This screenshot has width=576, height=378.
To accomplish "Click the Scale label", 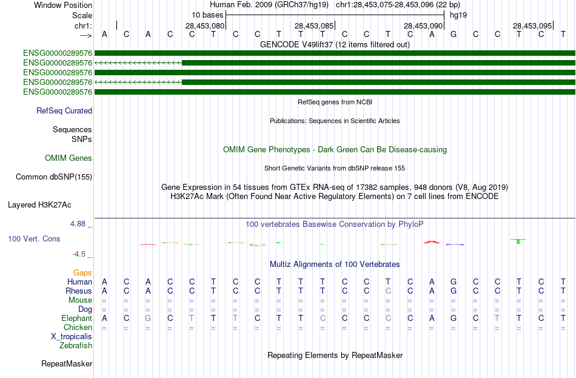I will 82,15.
